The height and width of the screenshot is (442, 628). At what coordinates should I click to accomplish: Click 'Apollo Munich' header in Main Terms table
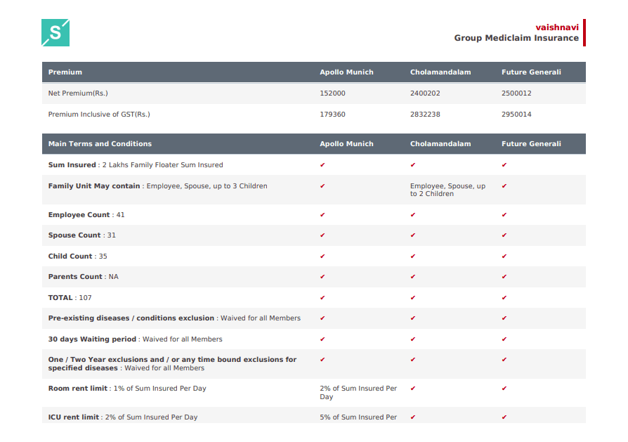coord(346,144)
